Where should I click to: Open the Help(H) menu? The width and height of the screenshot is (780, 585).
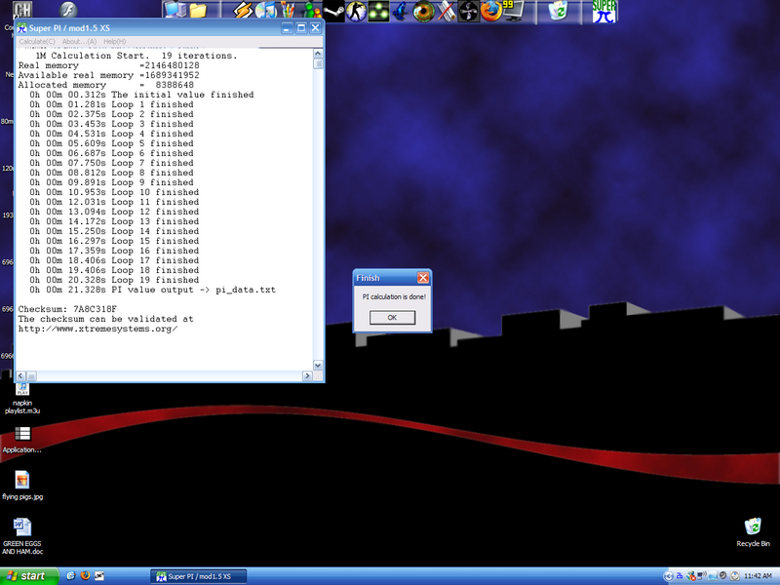pos(114,41)
